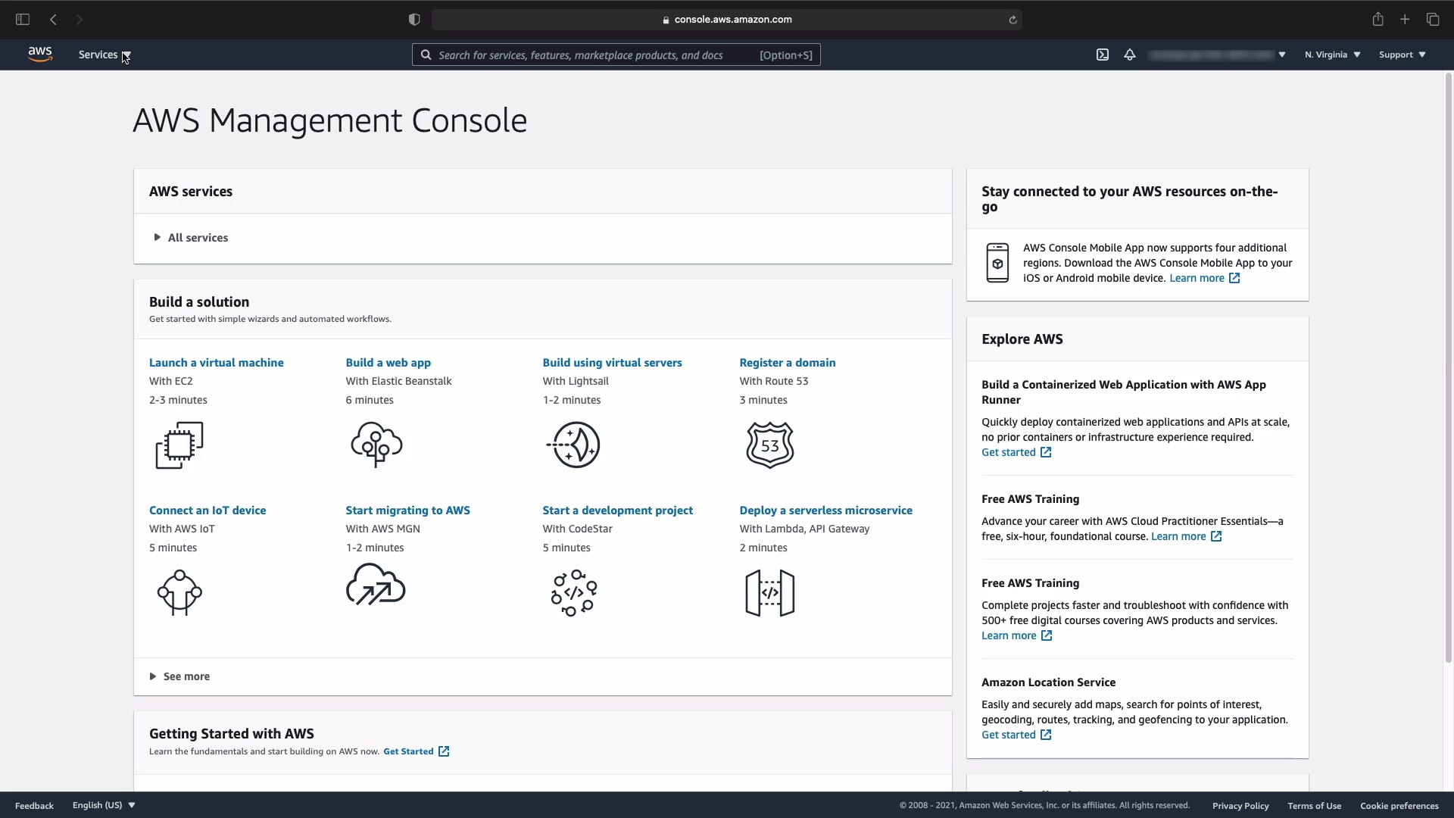The width and height of the screenshot is (1454, 818).
Task: Open the N. Virginia region dropdown
Action: tap(1332, 55)
